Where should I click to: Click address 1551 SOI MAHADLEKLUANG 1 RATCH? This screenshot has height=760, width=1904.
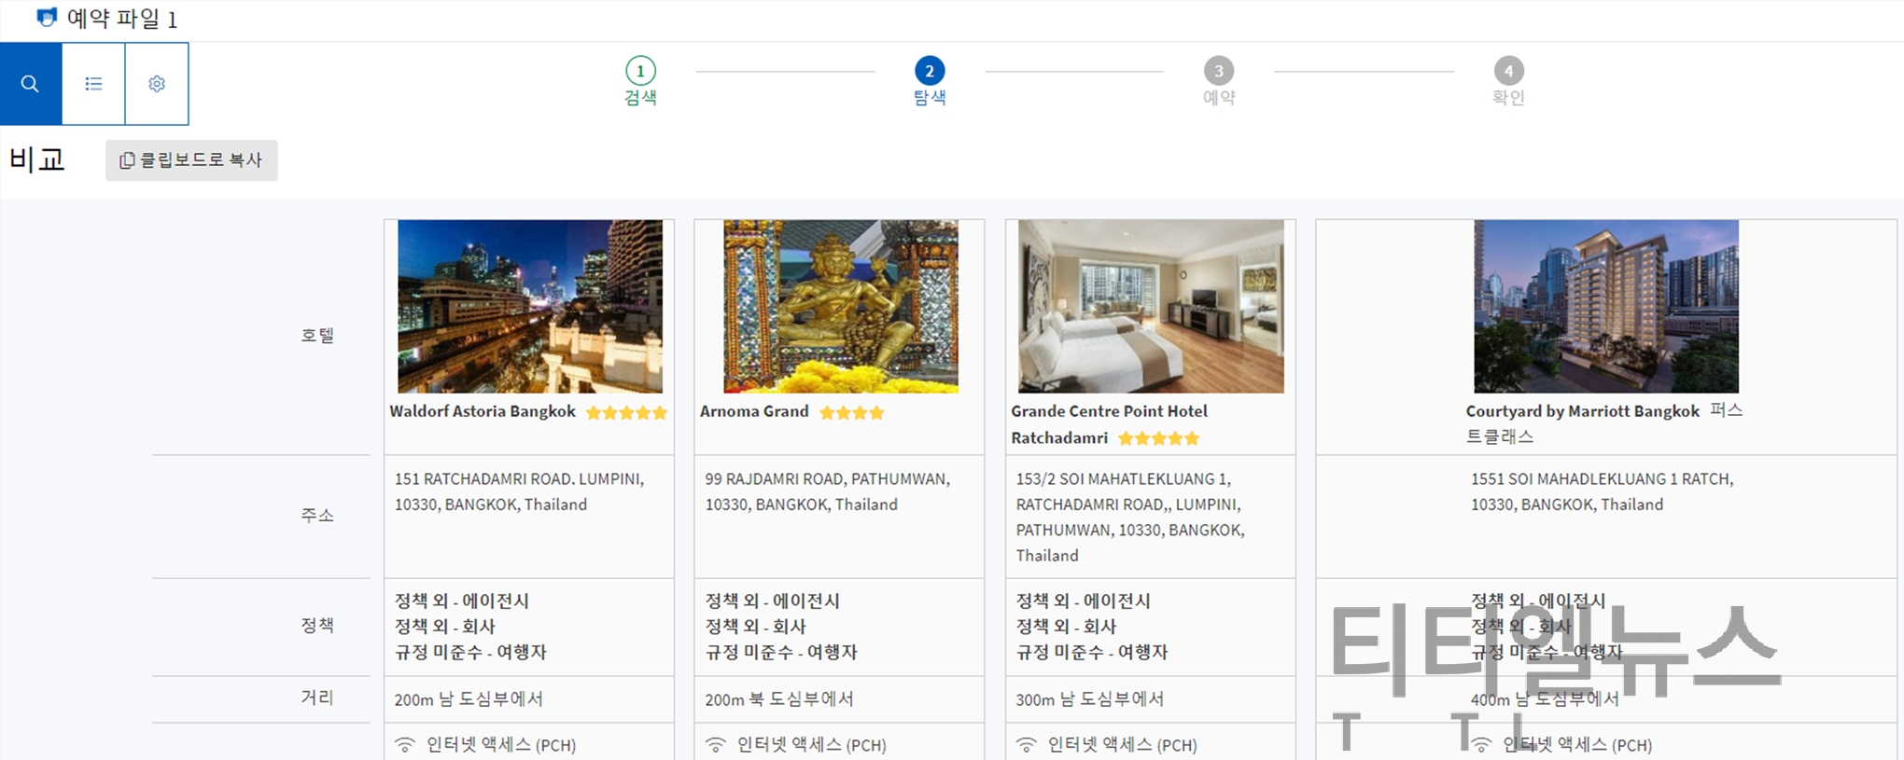1603,491
